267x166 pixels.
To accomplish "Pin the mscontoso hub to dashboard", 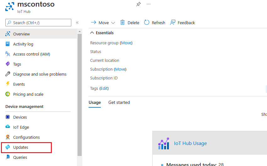I will [139, 4].
